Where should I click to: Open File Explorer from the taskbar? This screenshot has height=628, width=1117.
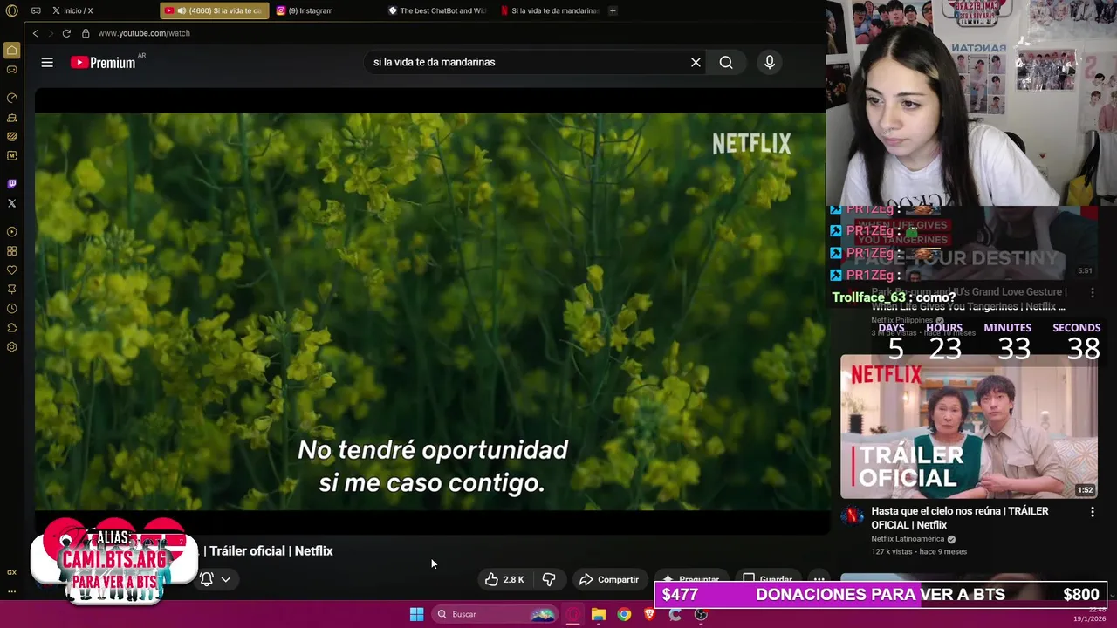tap(599, 614)
